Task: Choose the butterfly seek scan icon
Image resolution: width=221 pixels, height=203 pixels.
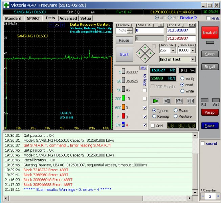Action: (191, 101)
